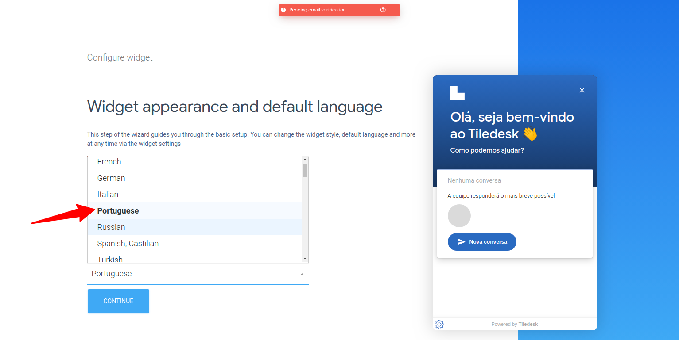Click the language list scrollbar up arrow

[305, 160]
